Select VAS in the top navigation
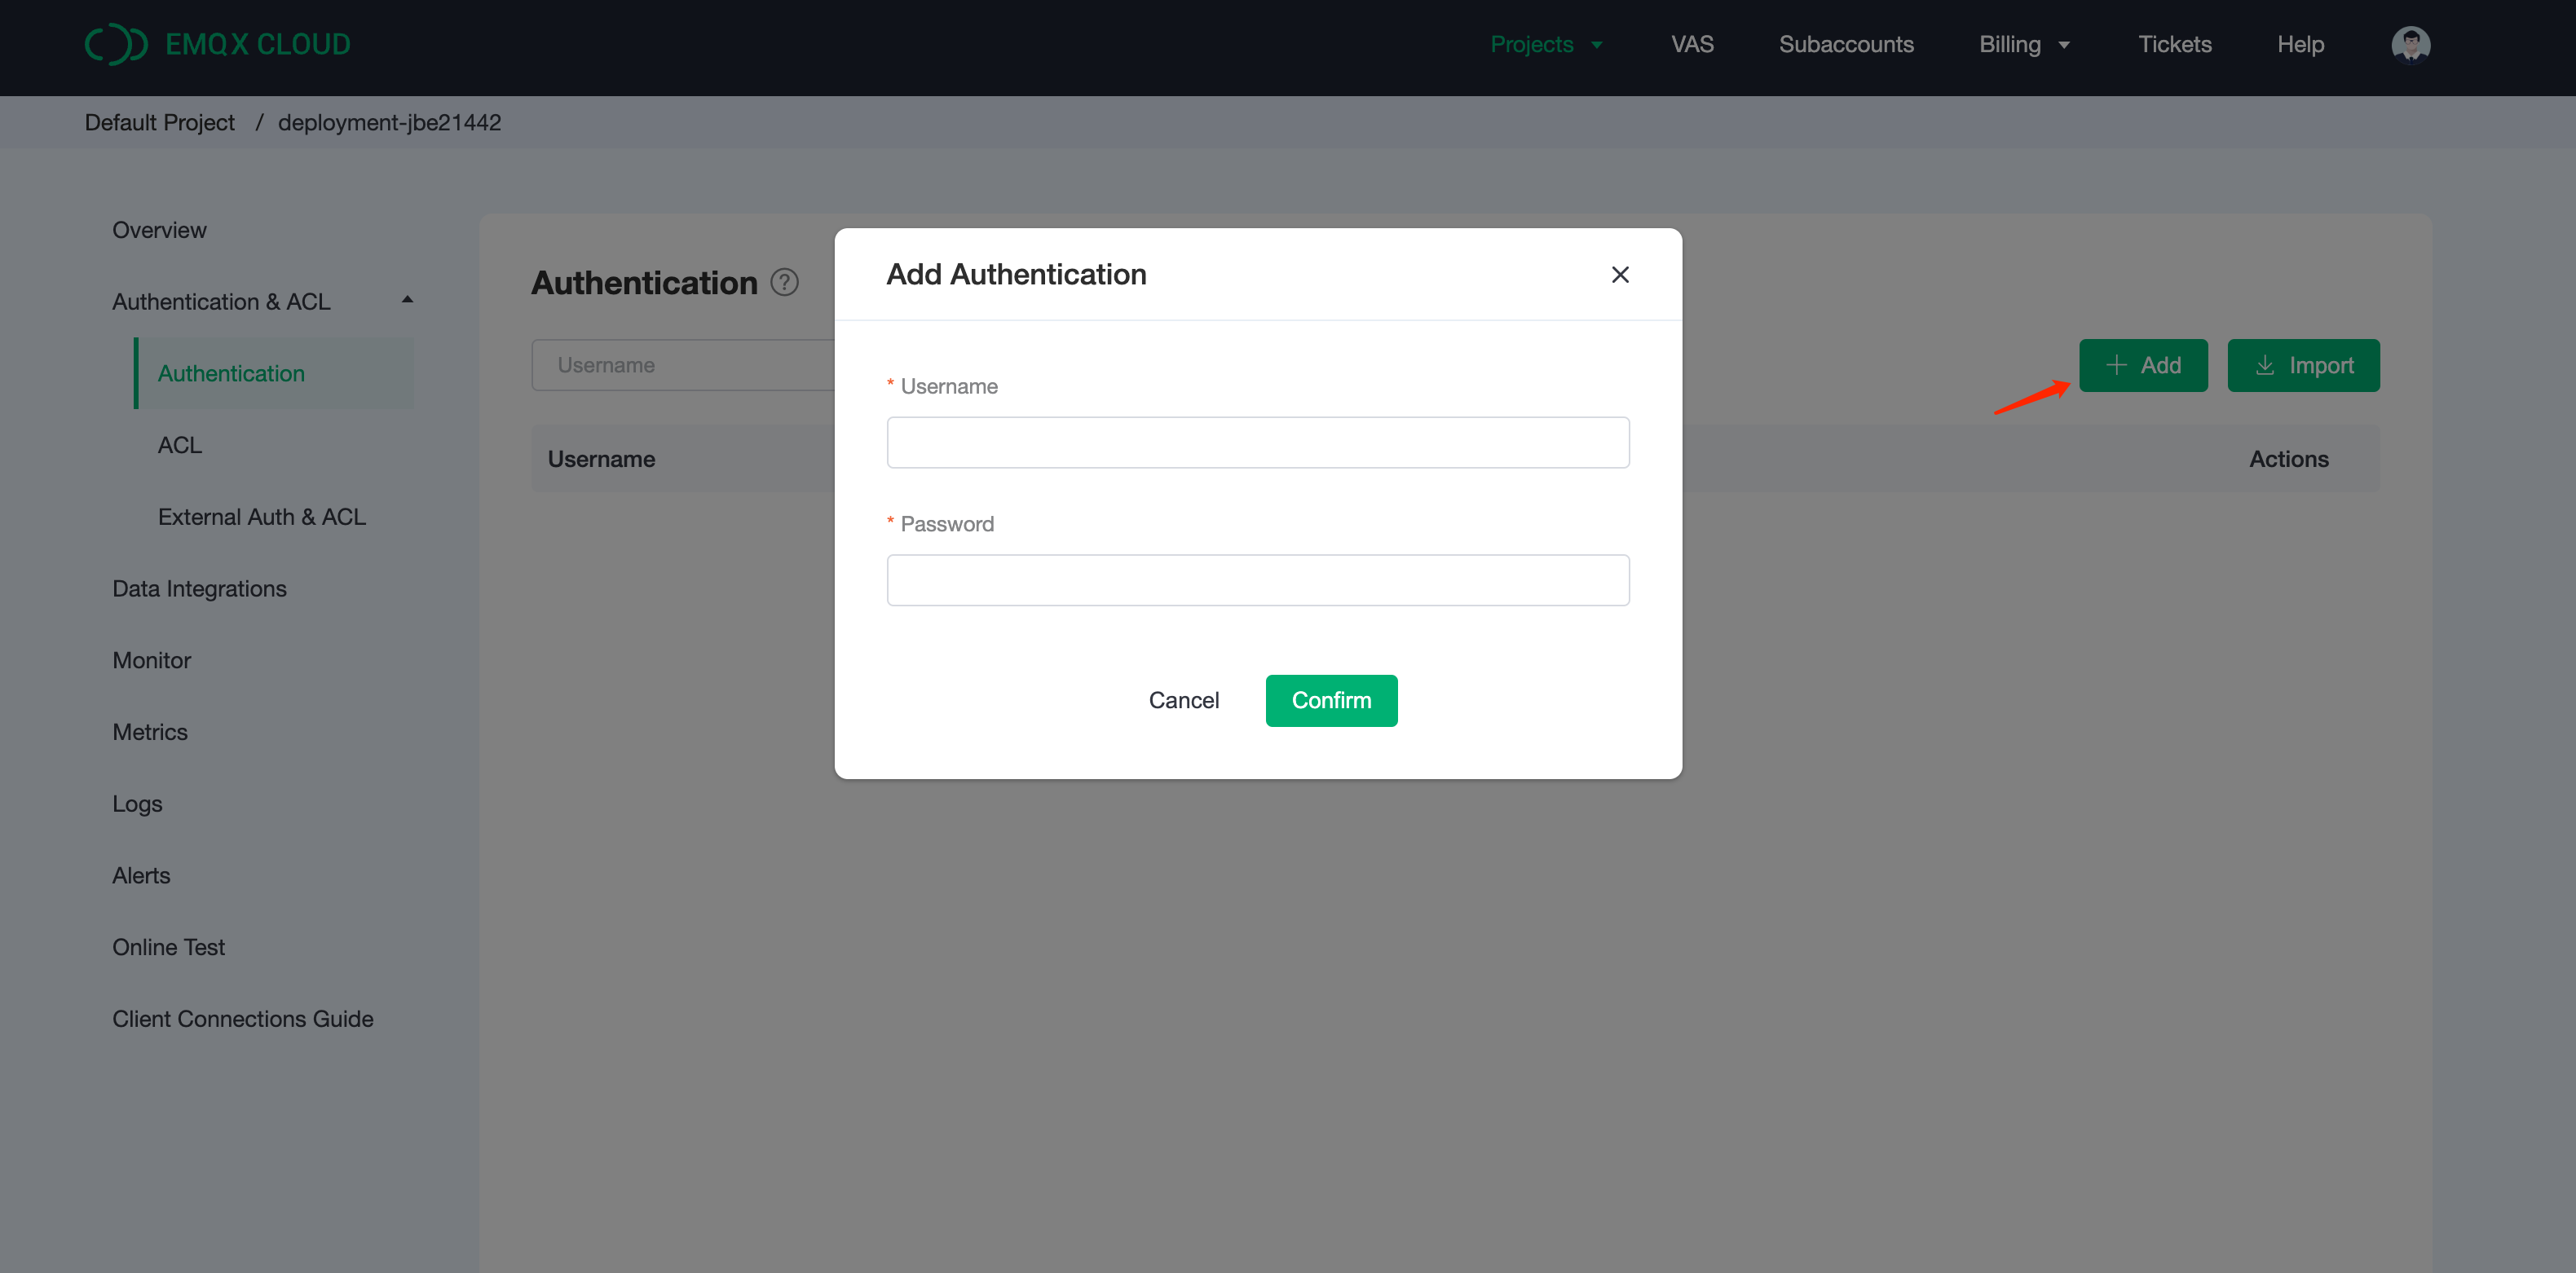Screen dimensions: 2576x1273 pyautogui.click(x=1692, y=44)
